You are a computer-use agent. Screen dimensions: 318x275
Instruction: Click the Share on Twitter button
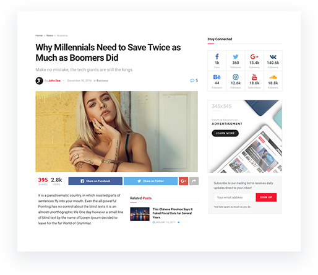(150, 181)
